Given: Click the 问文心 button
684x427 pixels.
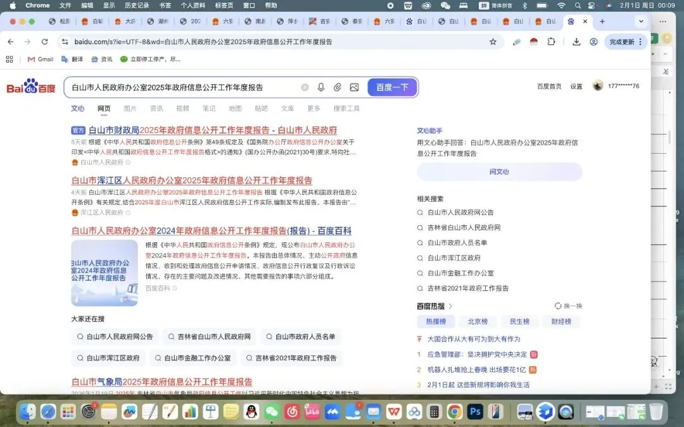Looking at the screenshot, I should [500, 171].
